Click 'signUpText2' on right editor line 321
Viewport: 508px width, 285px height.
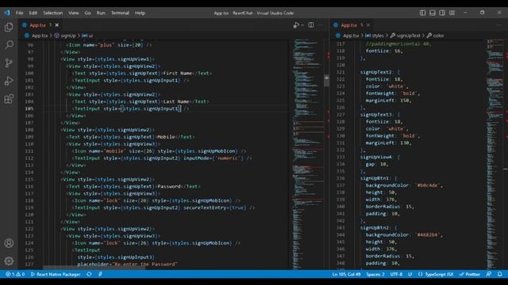click(376, 72)
